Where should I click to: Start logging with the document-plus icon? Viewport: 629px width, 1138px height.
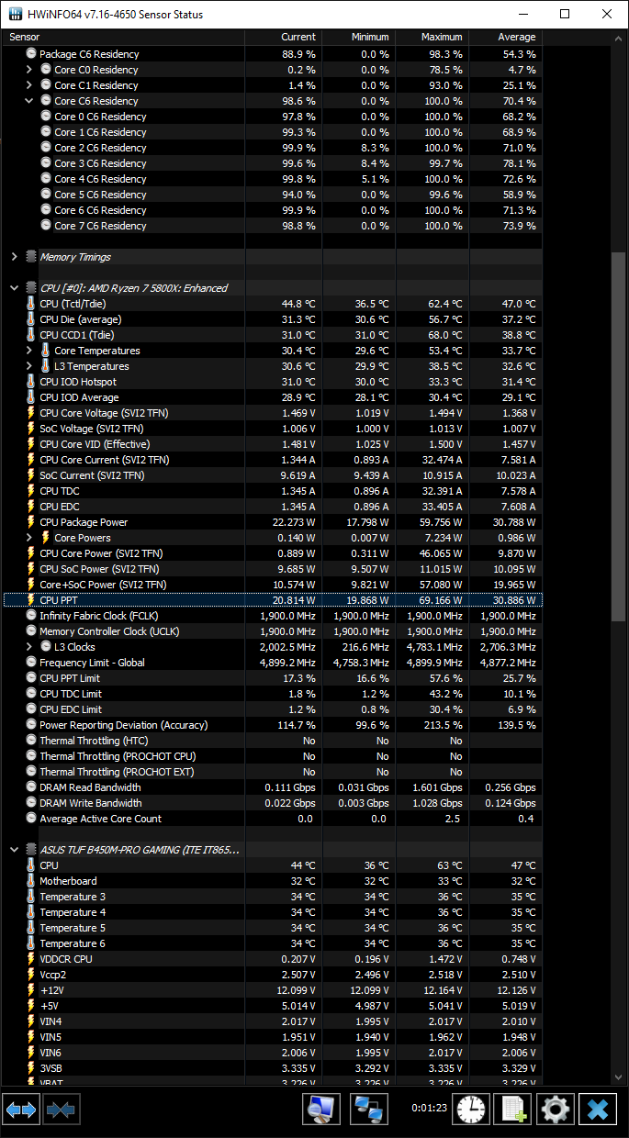[x=512, y=1110]
